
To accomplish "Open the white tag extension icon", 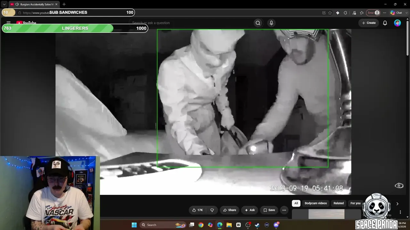I will coord(338,13).
